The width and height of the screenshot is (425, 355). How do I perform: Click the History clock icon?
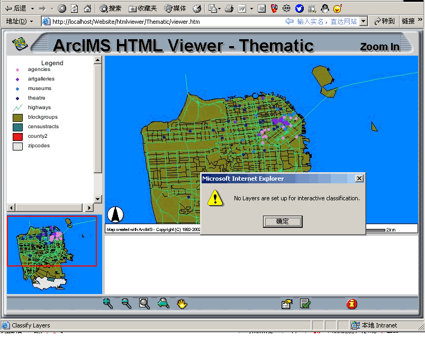click(x=197, y=8)
